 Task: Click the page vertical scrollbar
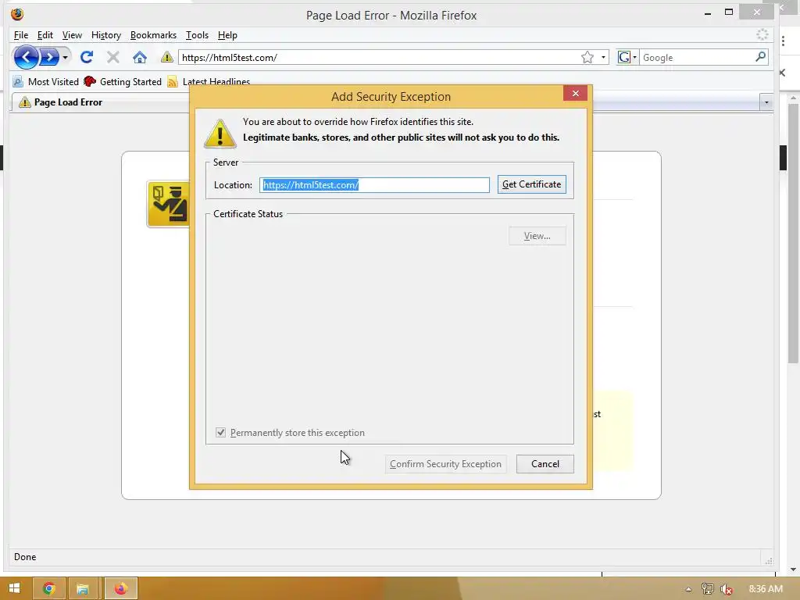coord(792,234)
